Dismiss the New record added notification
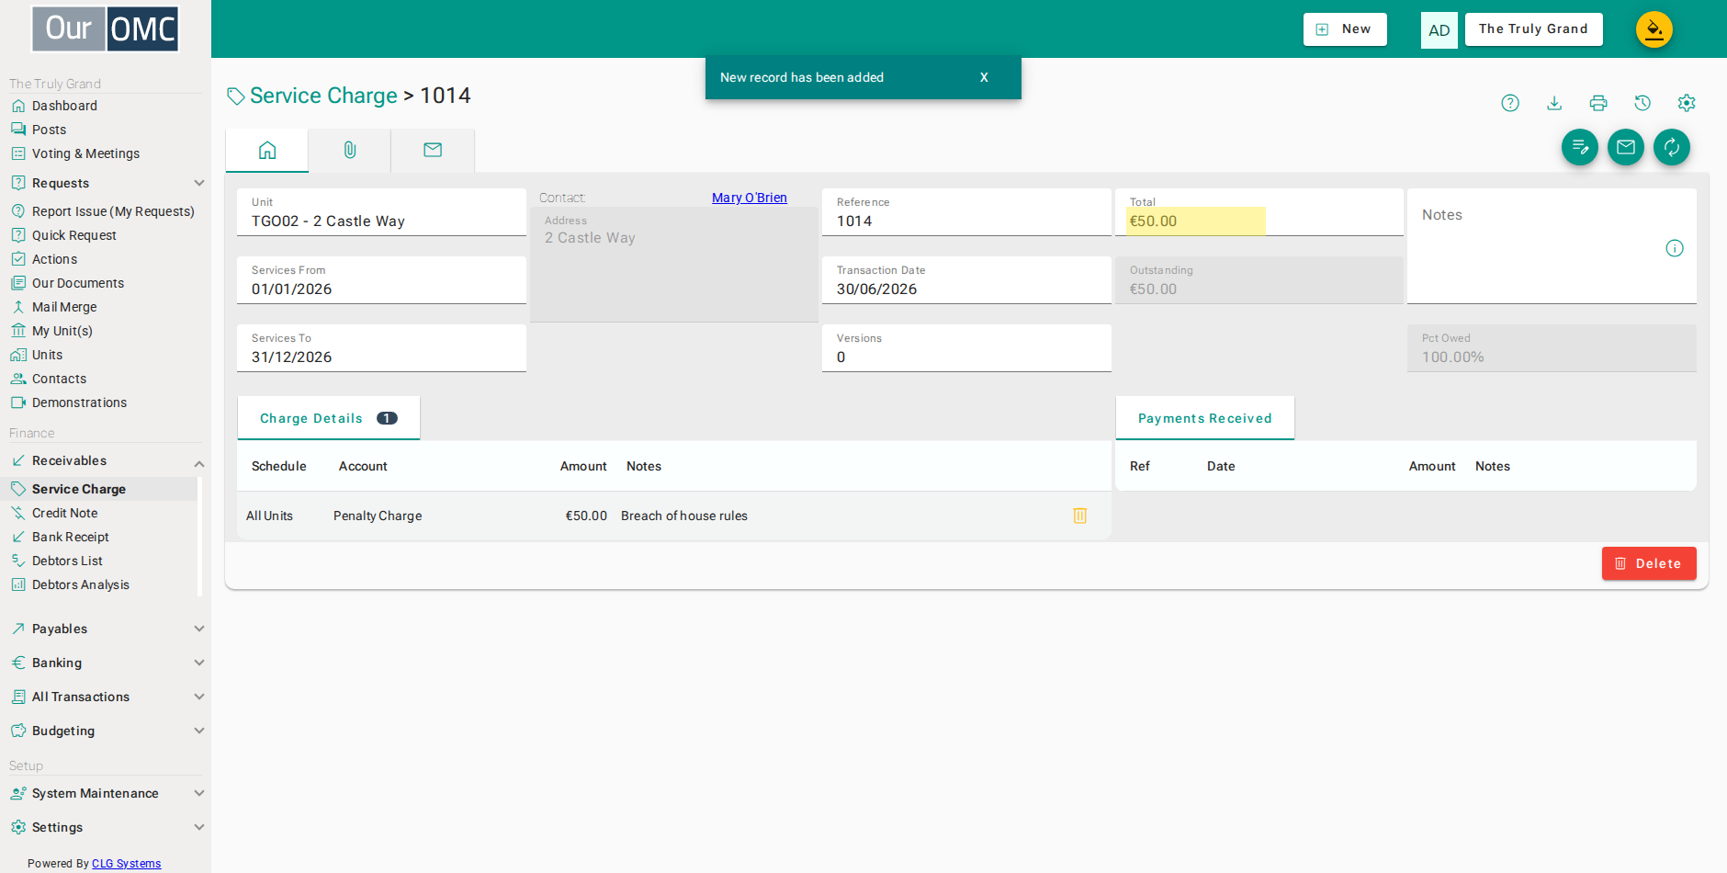1727x873 pixels. point(984,77)
